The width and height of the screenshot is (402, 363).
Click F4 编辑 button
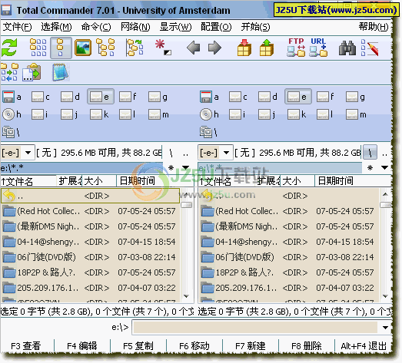click(x=82, y=346)
